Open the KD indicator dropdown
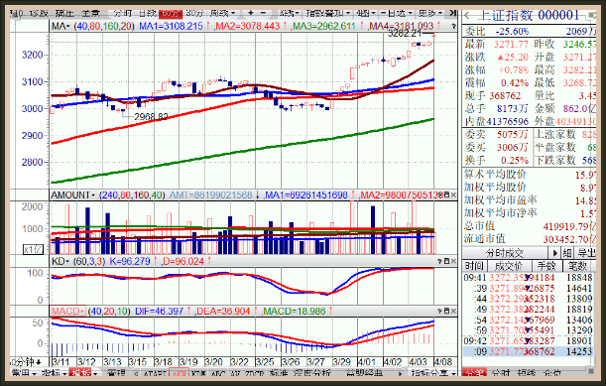Viewport: 606px width, 386px height. point(60,261)
